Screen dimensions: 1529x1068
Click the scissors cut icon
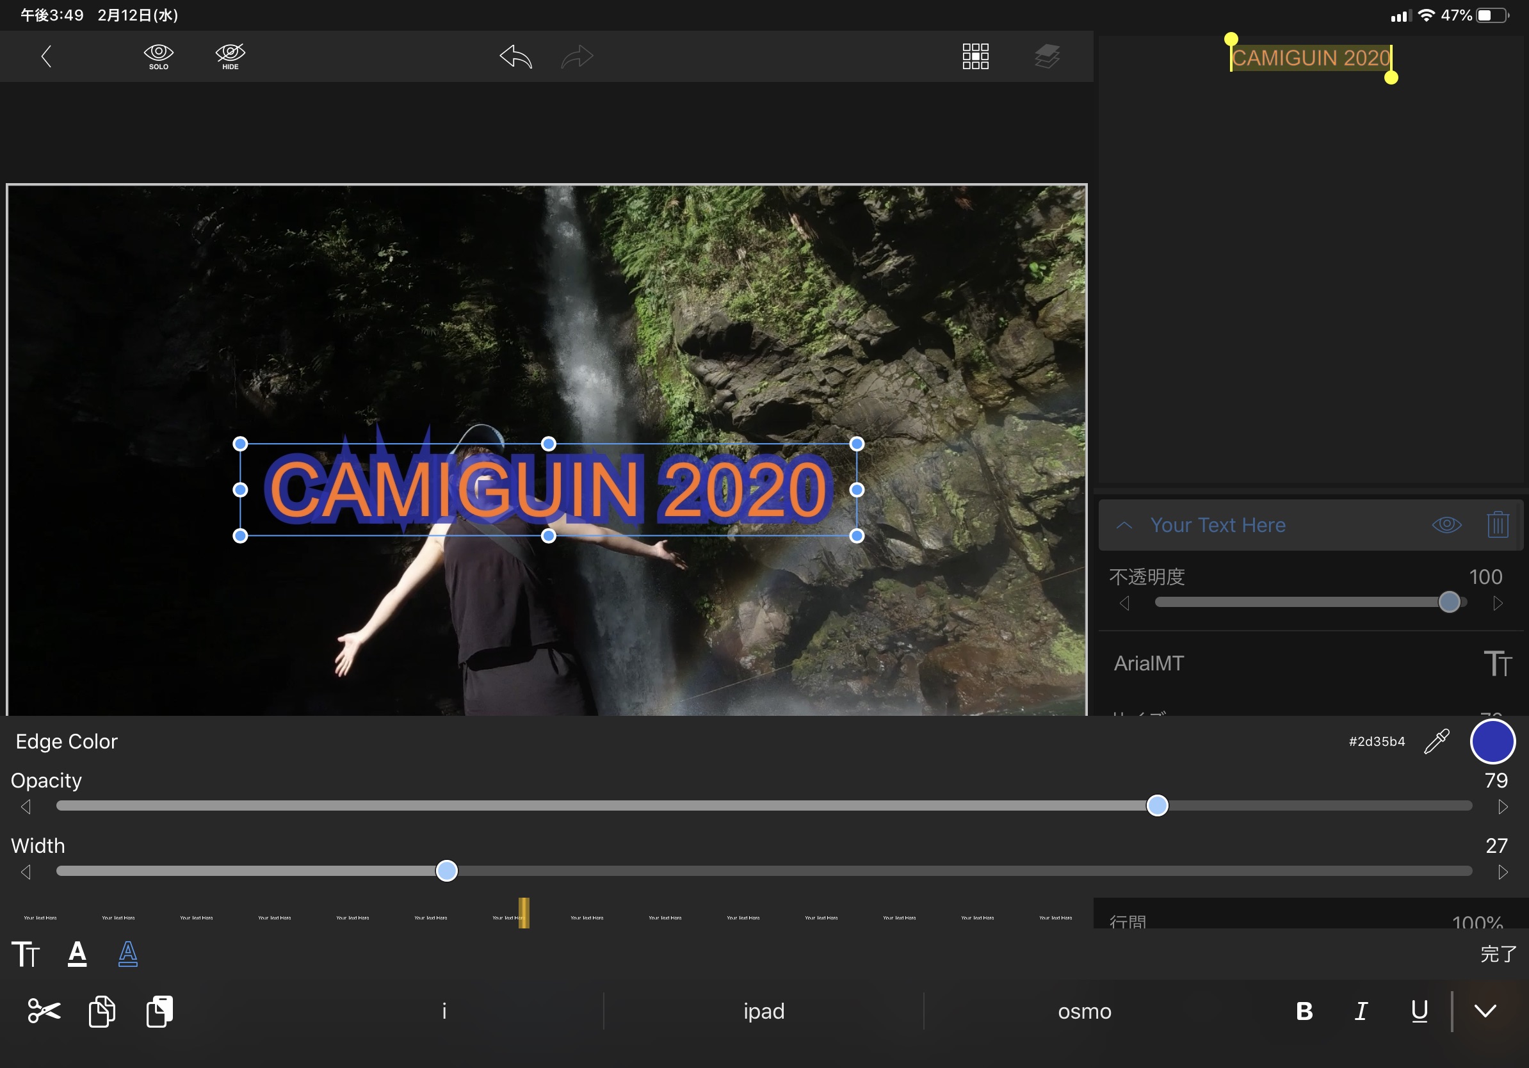44,1011
